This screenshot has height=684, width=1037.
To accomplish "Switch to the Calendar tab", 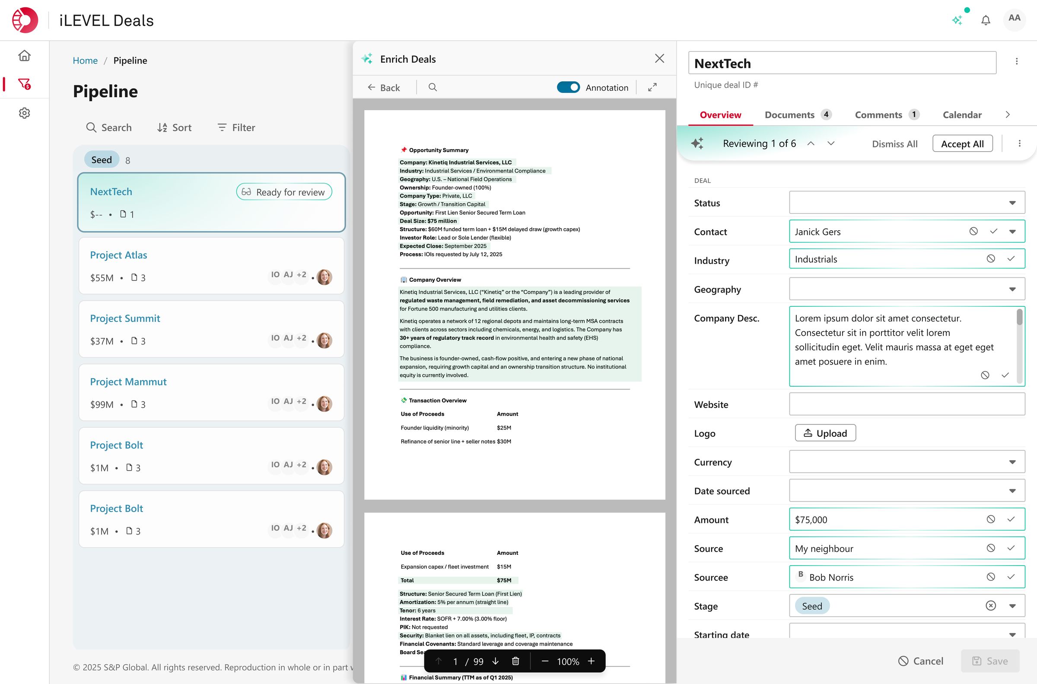I will coord(962,115).
